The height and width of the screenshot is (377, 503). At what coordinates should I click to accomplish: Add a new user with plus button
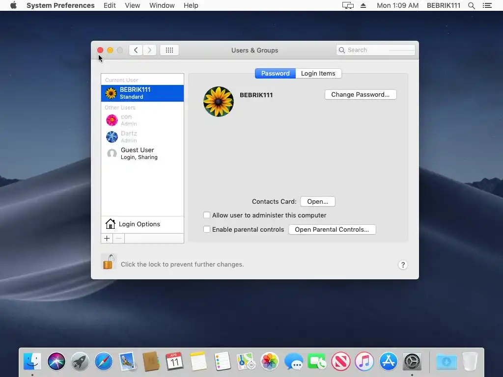[107, 238]
